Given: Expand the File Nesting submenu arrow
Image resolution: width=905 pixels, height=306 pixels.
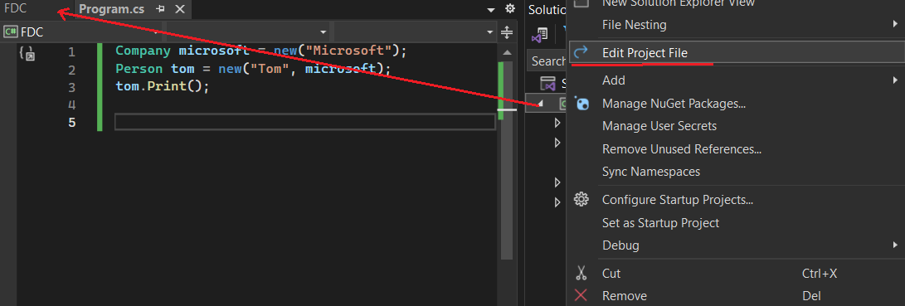Looking at the screenshot, I should tap(894, 24).
